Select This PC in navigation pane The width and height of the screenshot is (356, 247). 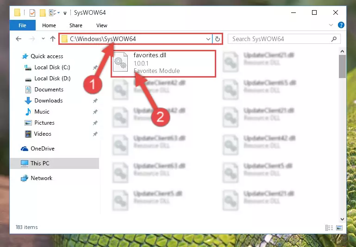coord(40,163)
